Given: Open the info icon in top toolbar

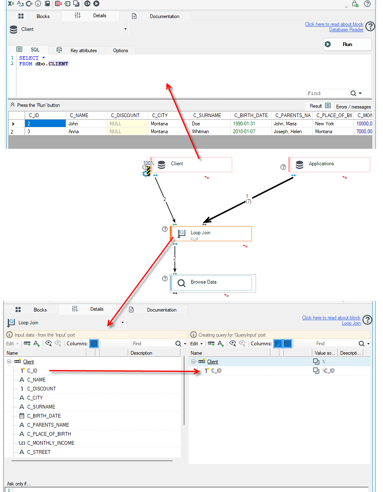Looking at the screenshot, I should 38,3.
